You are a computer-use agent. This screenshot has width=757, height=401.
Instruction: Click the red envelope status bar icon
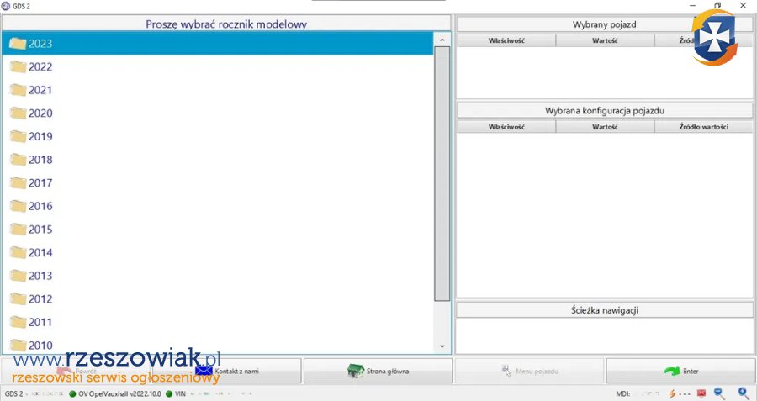coord(701,393)
